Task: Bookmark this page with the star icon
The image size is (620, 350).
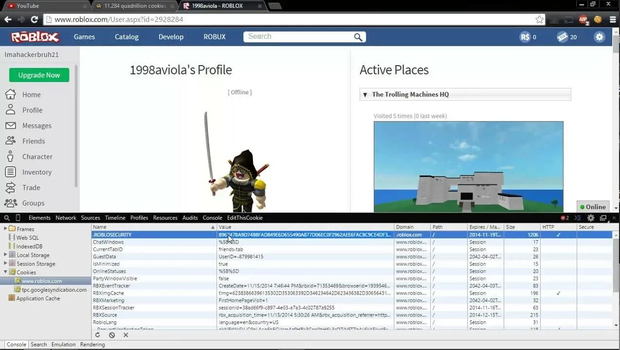Action: tap(539, 19)
